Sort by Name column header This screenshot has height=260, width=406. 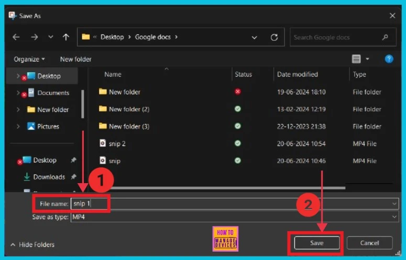(113, 74)
